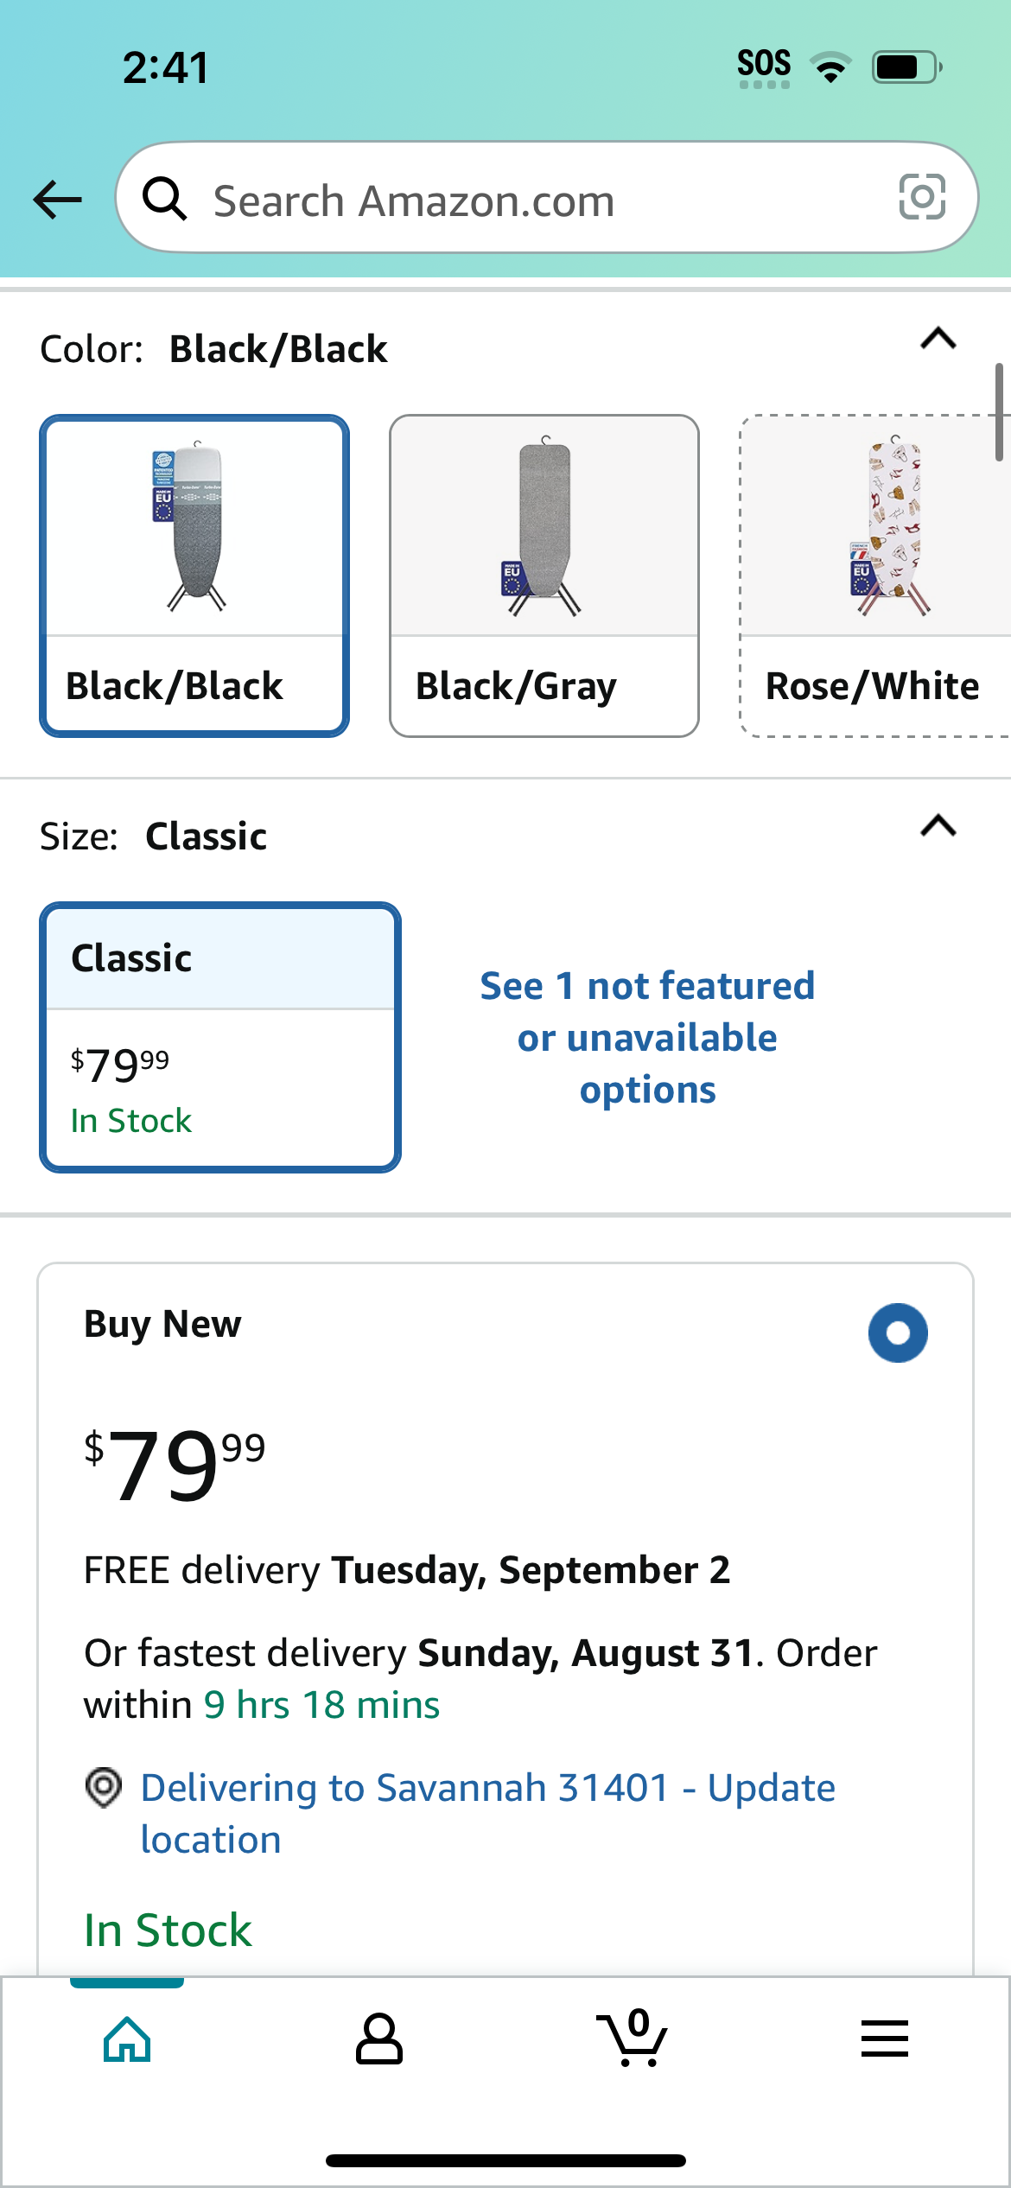Open the hamburger menu icon
This screenshot has height=2188, width=1011.
coord(885,2039)
